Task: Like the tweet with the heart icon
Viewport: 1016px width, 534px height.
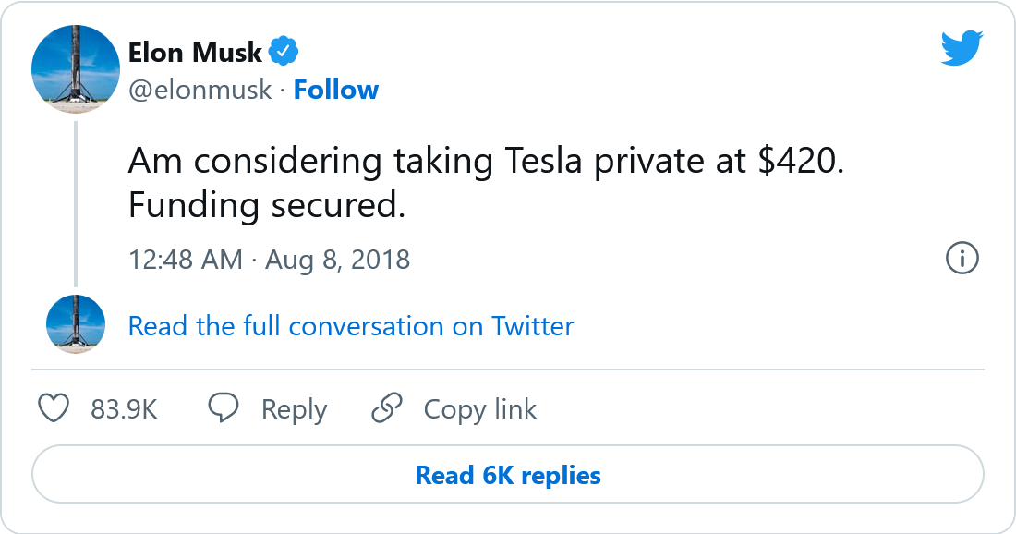Action: tap(54, 409)
